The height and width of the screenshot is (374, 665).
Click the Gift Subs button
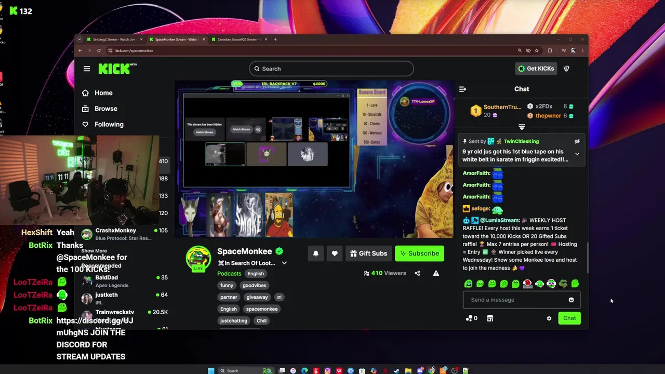[x=369, y=253]
